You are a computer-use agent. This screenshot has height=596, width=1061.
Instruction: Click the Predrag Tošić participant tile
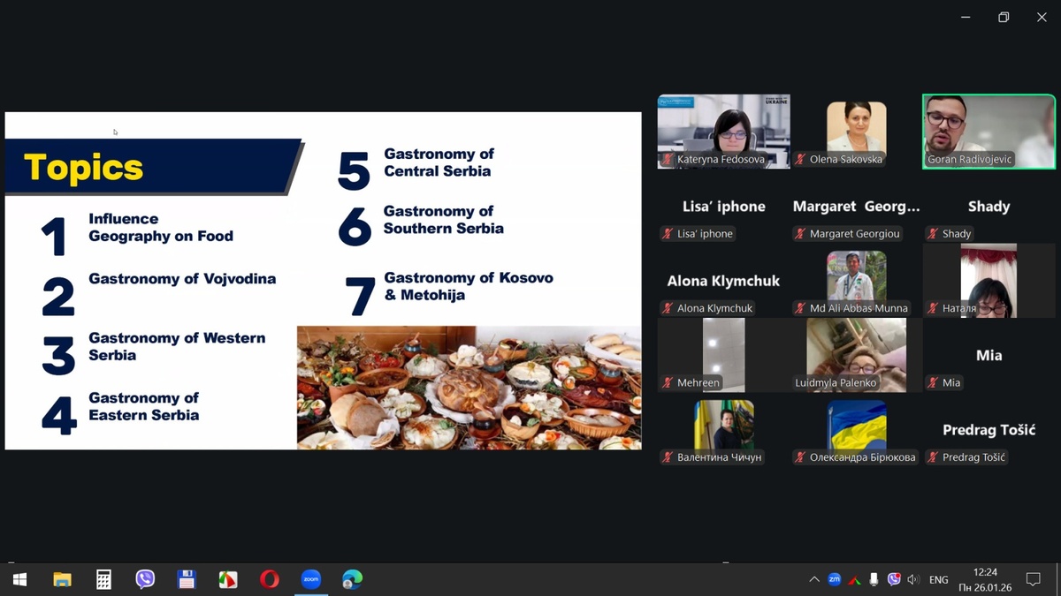click(x=988, y=430)
